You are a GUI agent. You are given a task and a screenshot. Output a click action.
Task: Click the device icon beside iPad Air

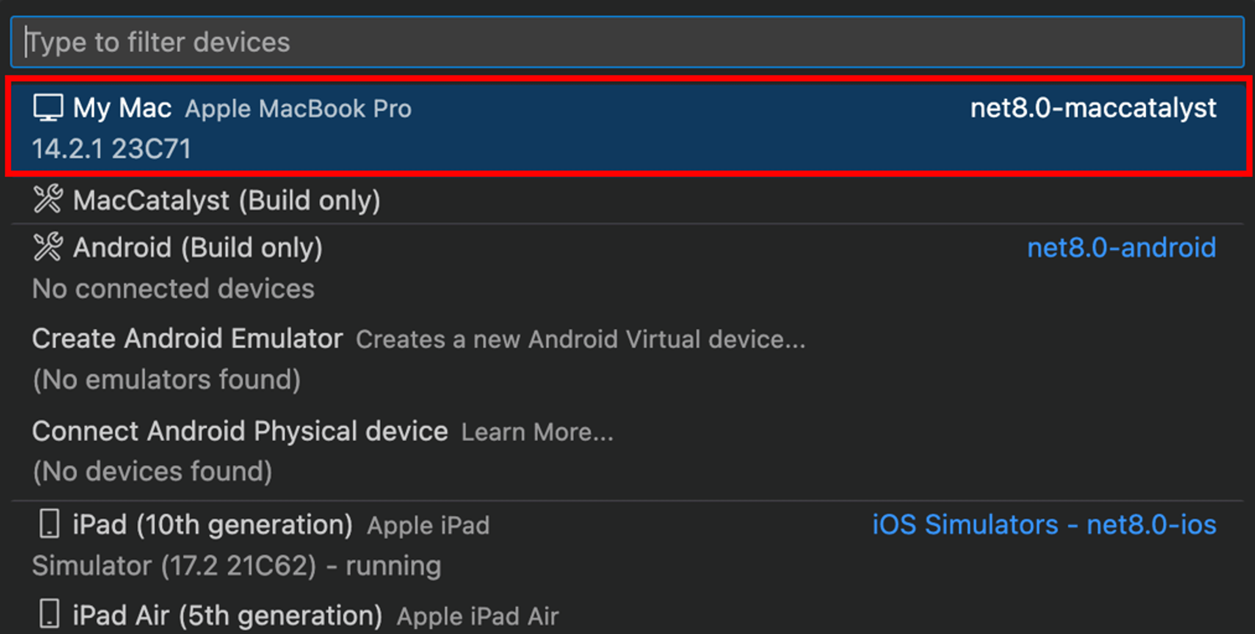(49, 614)
